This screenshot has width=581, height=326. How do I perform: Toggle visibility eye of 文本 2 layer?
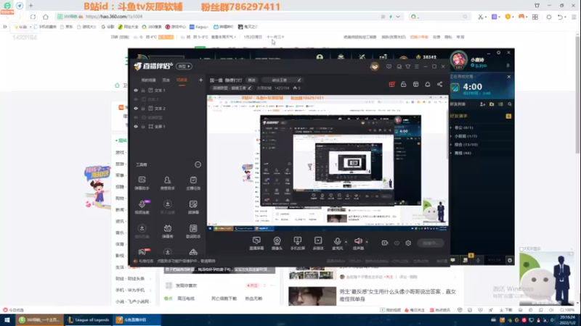tap(136, 108)
